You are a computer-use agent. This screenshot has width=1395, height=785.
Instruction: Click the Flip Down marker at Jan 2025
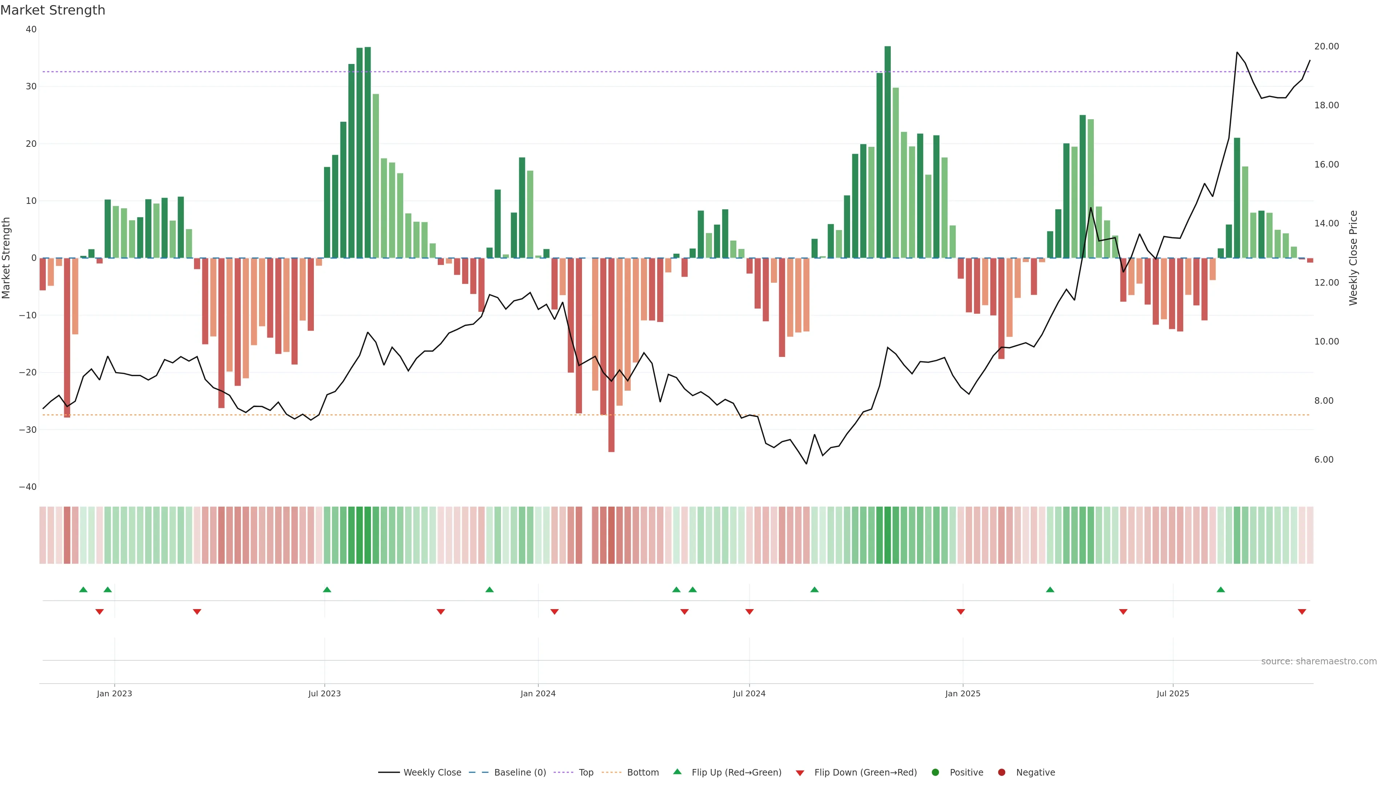click(961, 612)
